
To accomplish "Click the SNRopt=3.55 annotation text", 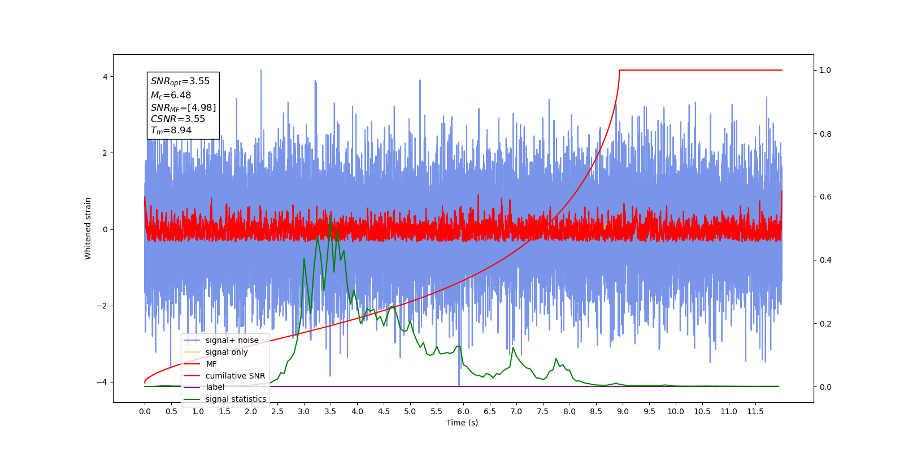I will [180, 81].
